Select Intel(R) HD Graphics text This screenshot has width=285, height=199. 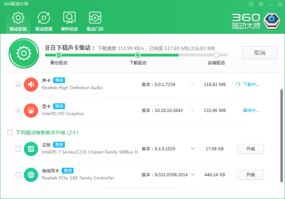(x=63, y=114)
